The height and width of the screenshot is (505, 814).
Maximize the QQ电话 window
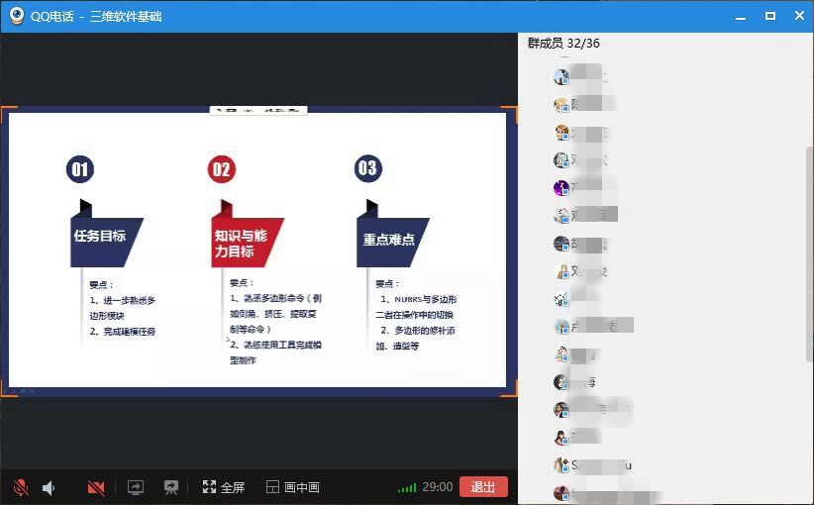770,16
